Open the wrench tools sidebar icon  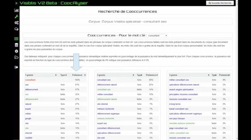tap(17, 17)
